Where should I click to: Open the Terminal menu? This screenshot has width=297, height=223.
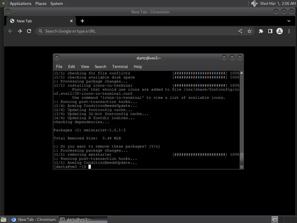pyautogui.click(x=120, y=66)
